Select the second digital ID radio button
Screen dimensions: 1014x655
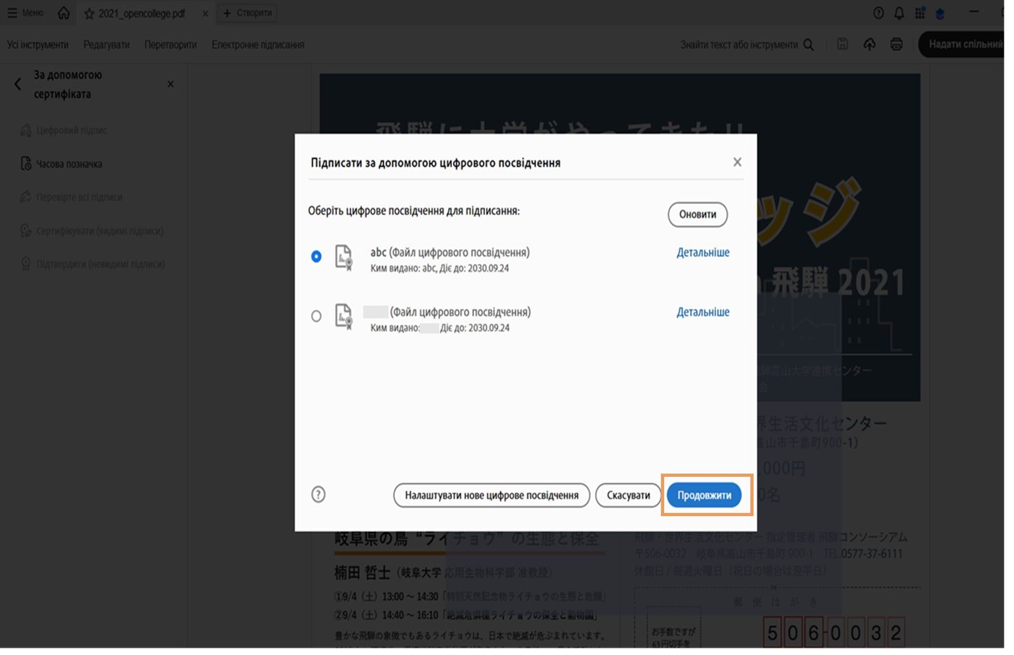(316, 316)
